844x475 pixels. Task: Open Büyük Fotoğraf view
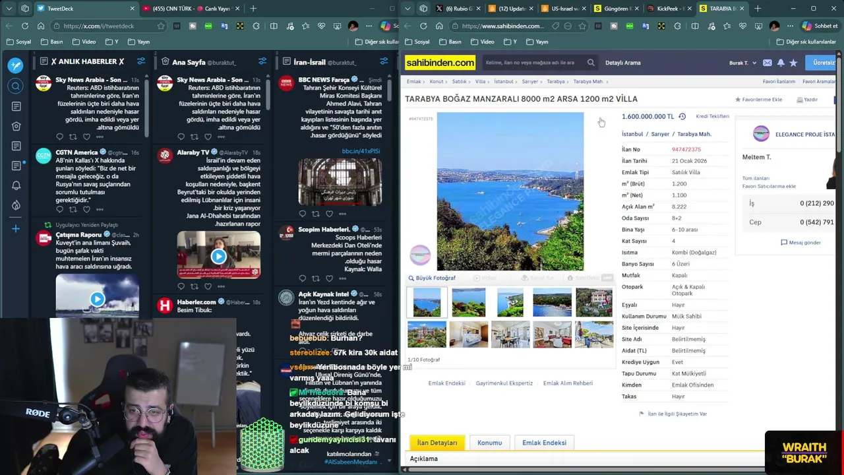tap(432, 278)
